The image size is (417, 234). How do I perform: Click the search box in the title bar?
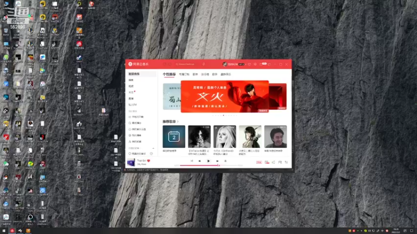click(x=188, y=64)
